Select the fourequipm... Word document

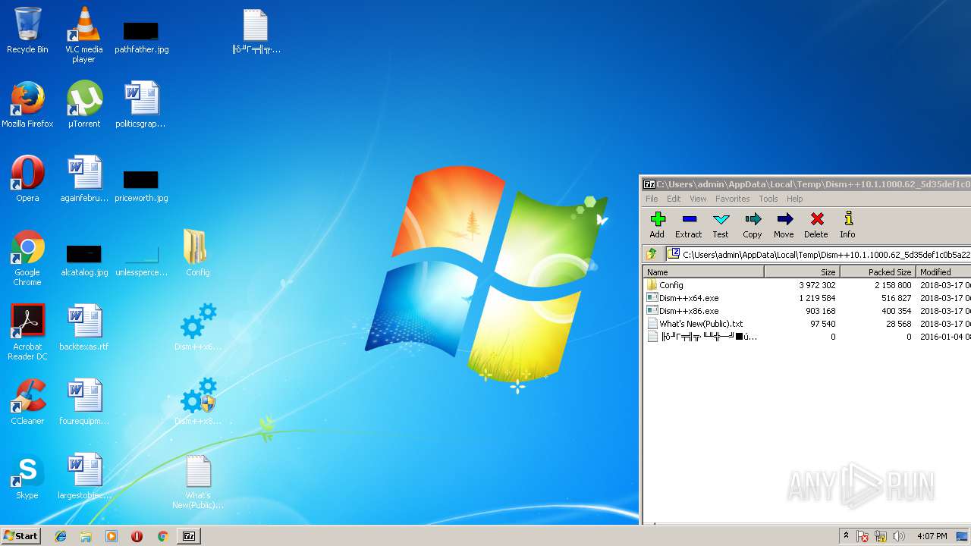click(83, 403)
